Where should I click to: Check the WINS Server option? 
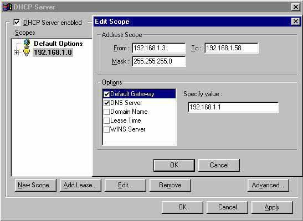(x=106, y=129)
